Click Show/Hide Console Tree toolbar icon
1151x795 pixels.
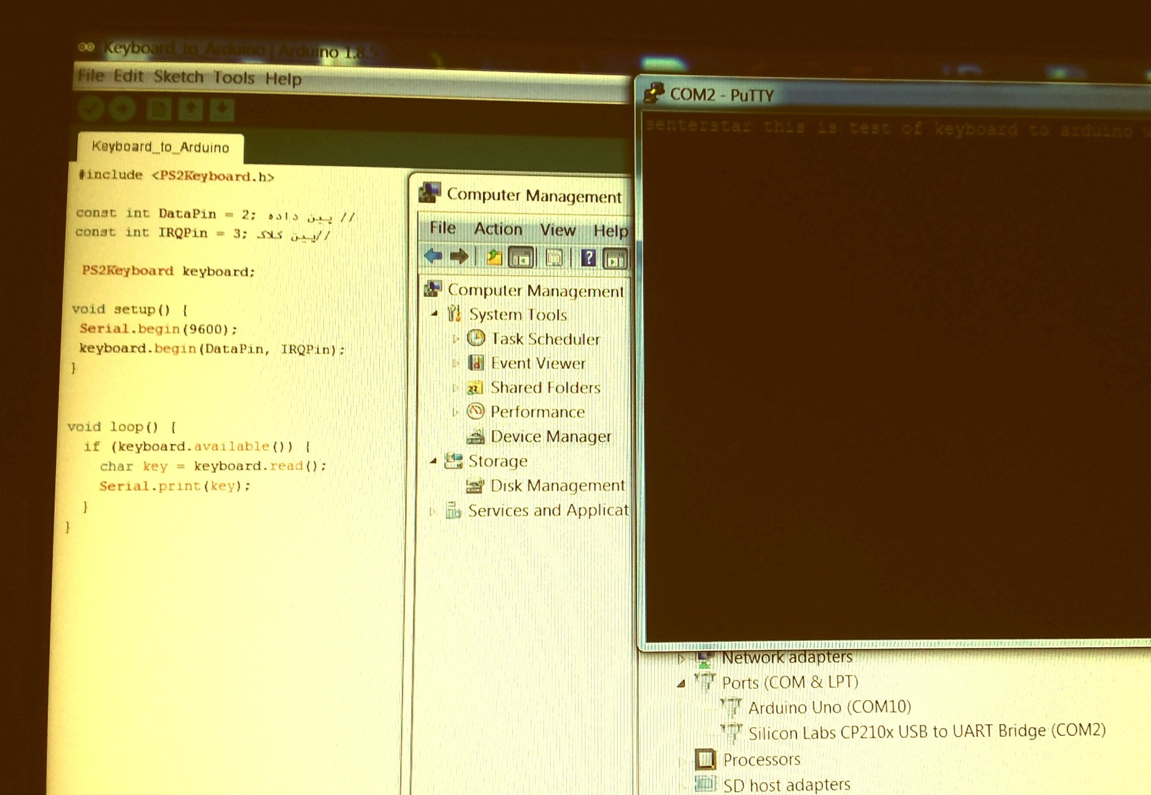[521, 258]
